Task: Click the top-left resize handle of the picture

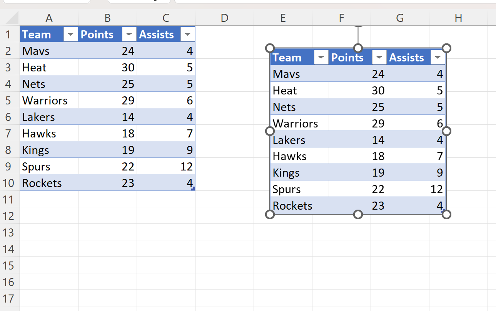Action: coord(270,48)
